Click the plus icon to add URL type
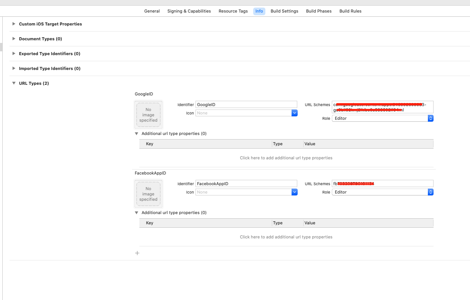 tap(137, 253)
